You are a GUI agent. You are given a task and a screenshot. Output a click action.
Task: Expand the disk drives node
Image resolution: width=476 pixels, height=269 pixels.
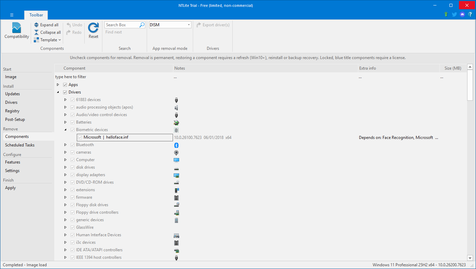pyautogui.click(x=66, y=167)
